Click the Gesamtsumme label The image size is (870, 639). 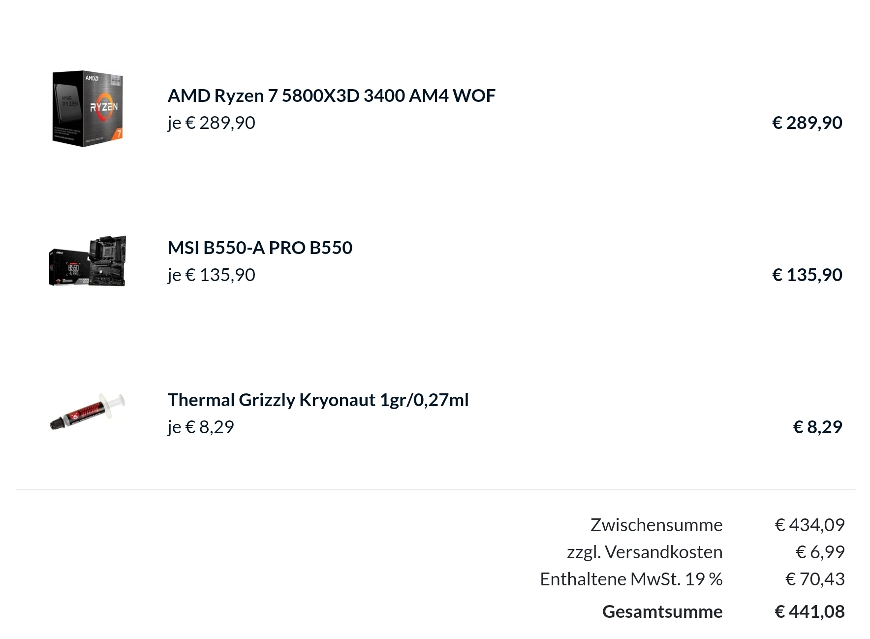pos(662,611)
